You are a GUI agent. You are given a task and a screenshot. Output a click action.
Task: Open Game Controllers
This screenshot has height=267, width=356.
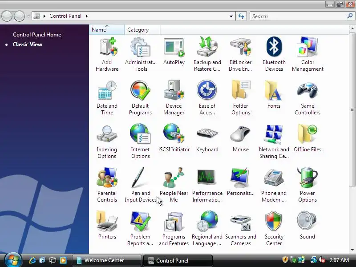(x=307, y=98)
